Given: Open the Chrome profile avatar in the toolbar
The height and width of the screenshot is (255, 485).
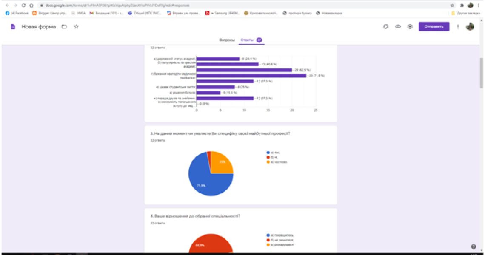Looking at the screenshot, I should pos(471,5).
